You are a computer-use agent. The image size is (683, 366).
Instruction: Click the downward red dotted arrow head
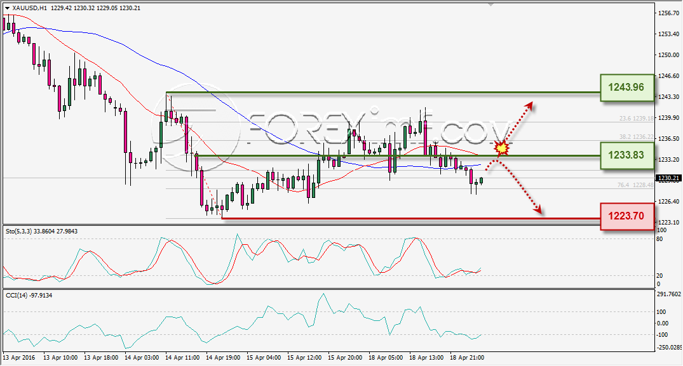click(538, 209)
